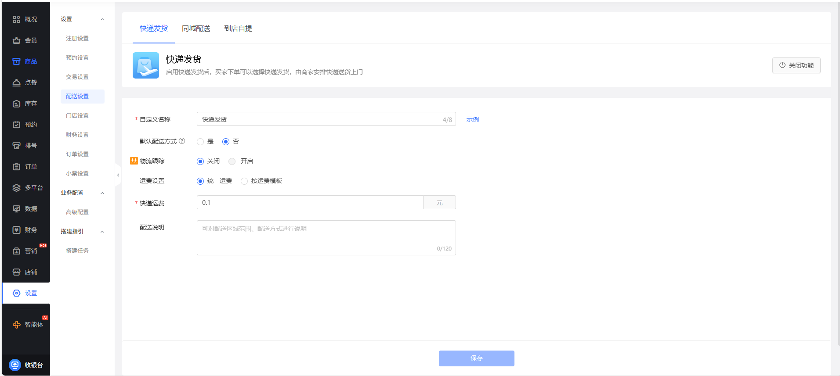Collapse the secondary sidebar with arrow handle
Screen dimensions: 840x376
[118, 175]
